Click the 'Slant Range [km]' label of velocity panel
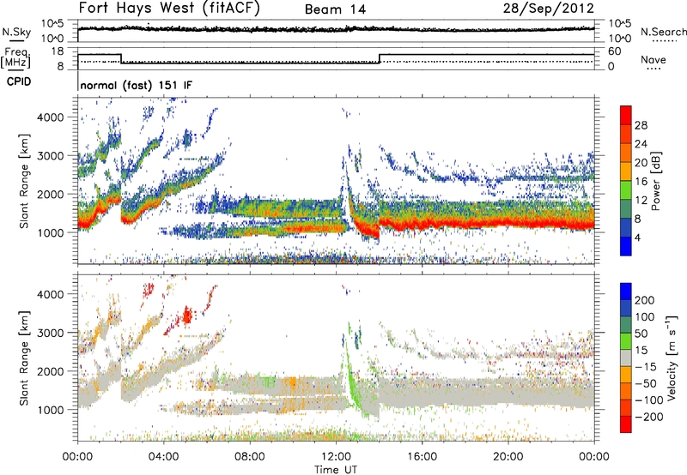687x475 pixels. pos(24,358)
